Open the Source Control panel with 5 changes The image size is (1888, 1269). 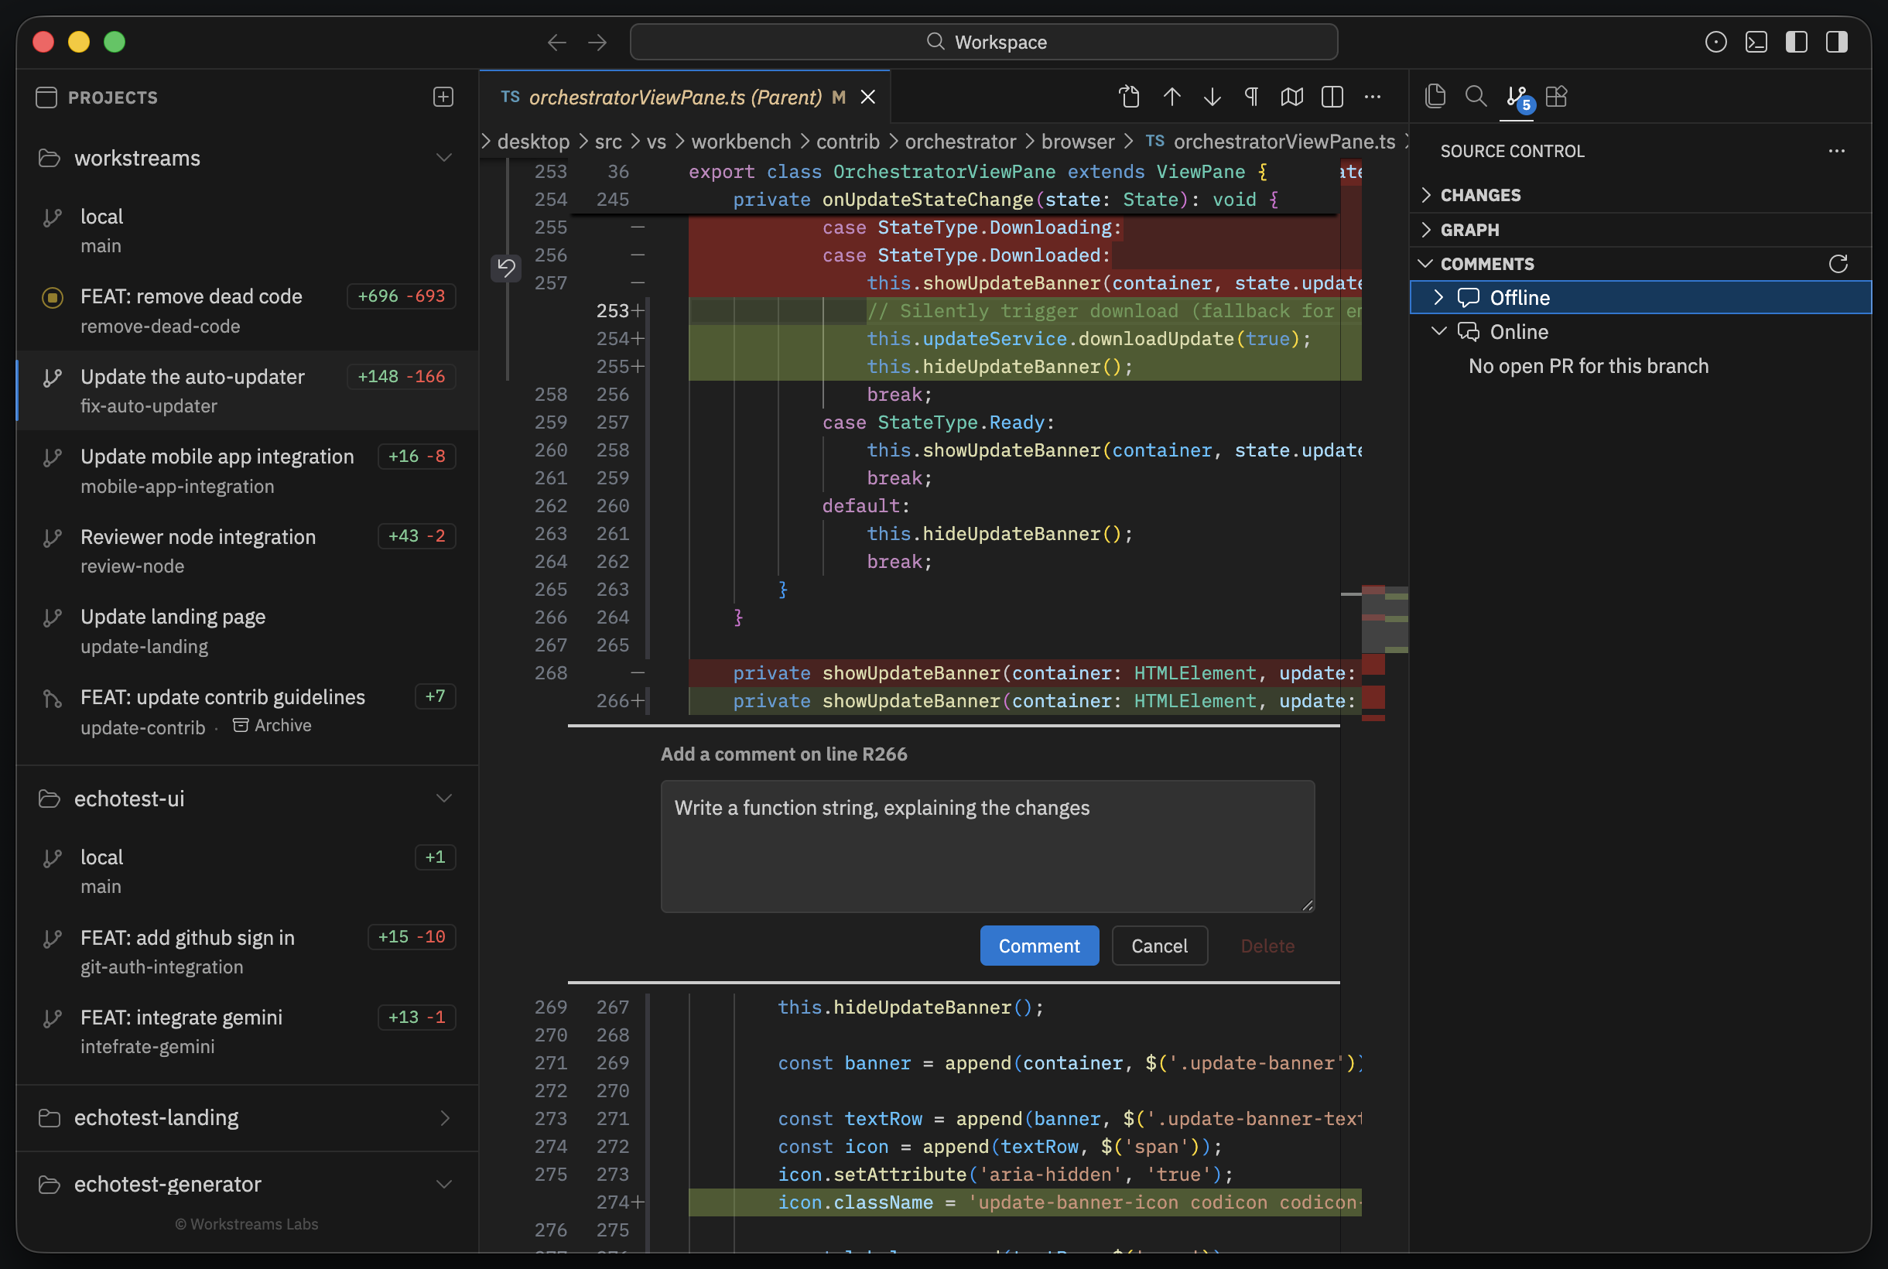[x=1517, y=96]
